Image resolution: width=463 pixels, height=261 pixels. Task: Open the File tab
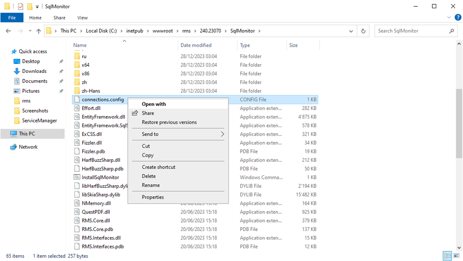click(12, 17)
